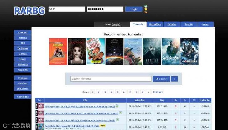This screenshot has height=130, width=228.
Task: Open Catalog from the sidebar
Action: [x=23, y=83]
